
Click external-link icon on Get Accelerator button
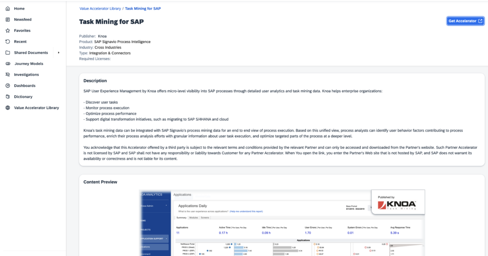click(x=480, y=21)
